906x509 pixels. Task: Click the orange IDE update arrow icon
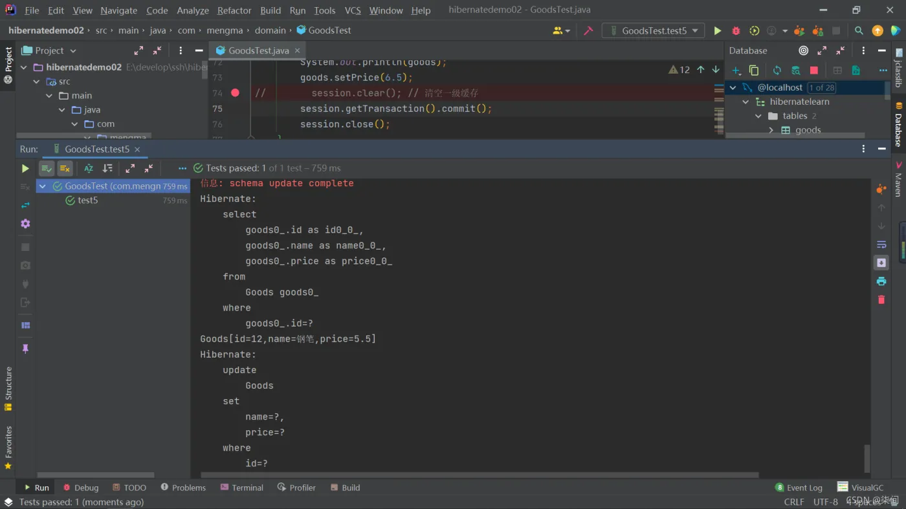point(878,30)
